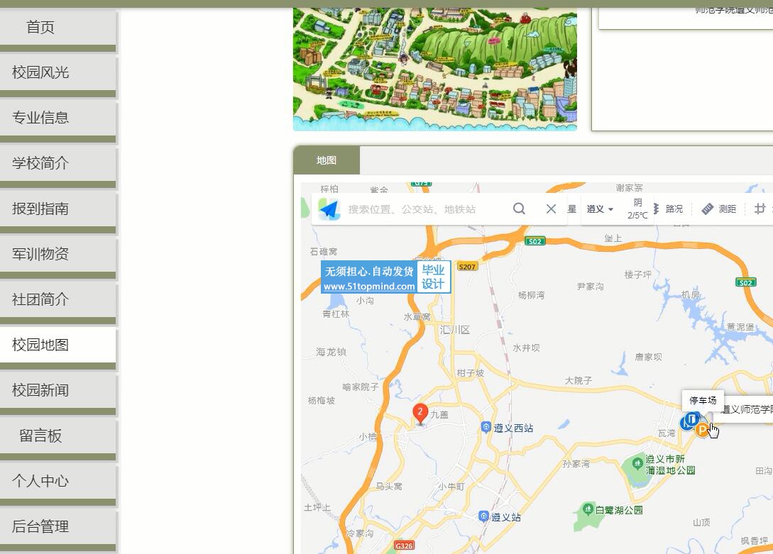Open the 校园风光 menu item
The height and width of the screenshot is (554, 773).
(x=58, y=72)
